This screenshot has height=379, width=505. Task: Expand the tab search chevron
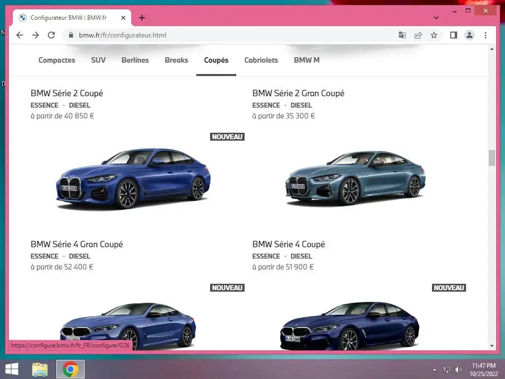coord(436,18)
